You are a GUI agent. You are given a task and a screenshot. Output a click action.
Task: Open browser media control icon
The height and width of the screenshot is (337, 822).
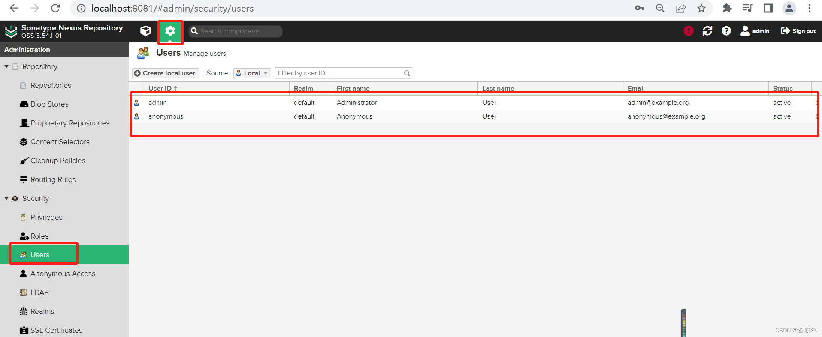[x=748, y=8]
